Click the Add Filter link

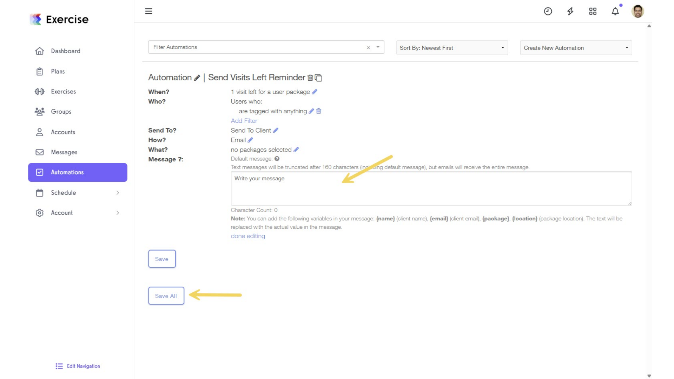244,121
